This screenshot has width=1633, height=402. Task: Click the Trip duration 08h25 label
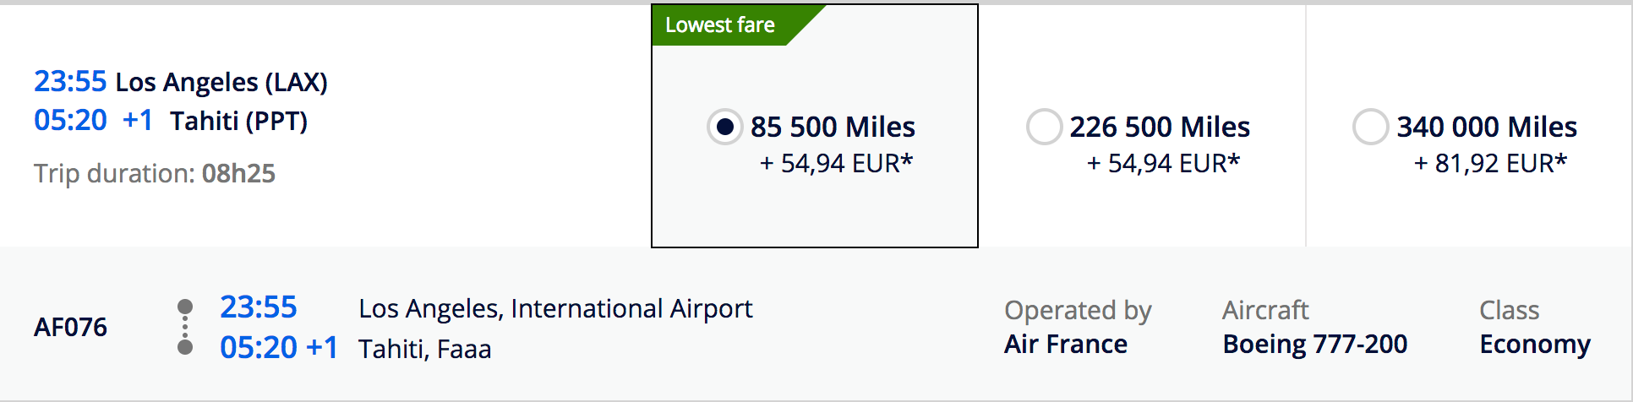155,173
